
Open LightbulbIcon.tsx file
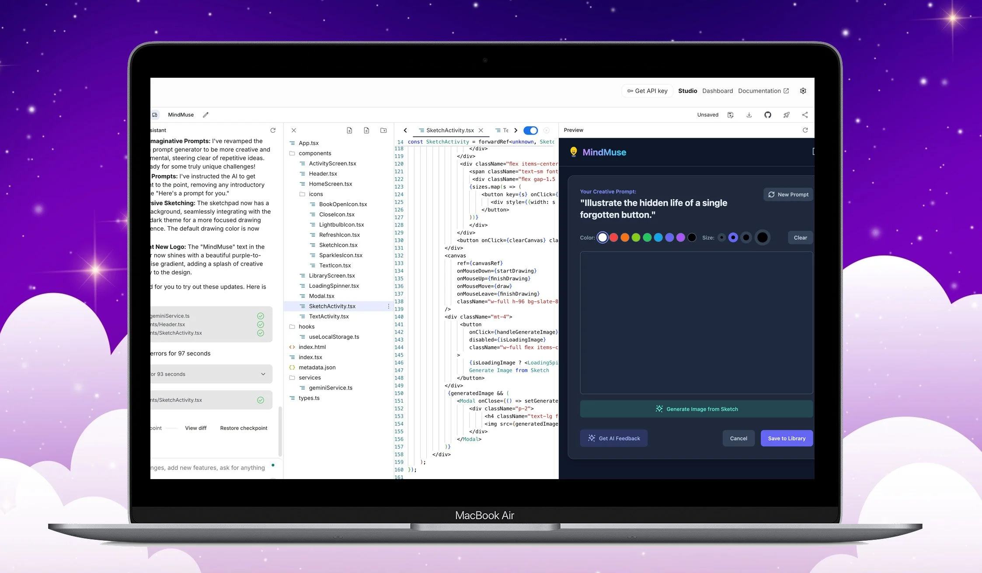341,224
